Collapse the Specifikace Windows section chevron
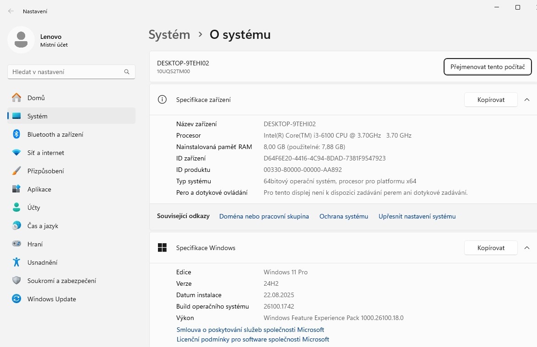 526,248
